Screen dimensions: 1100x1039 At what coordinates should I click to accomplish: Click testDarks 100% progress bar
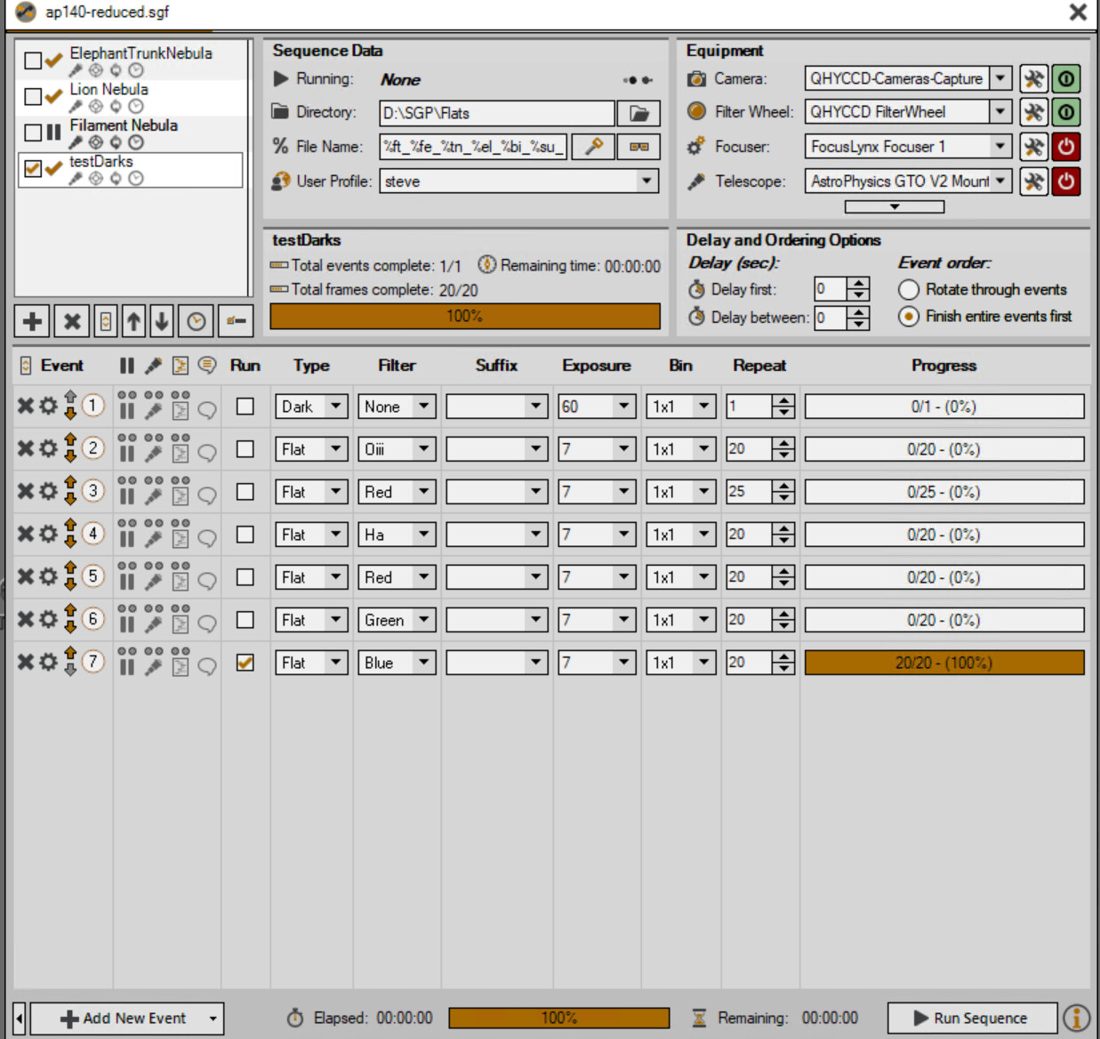(465, 317)
